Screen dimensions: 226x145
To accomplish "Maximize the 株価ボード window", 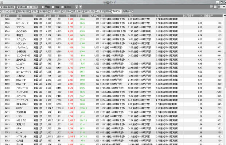I will point(221,2).
